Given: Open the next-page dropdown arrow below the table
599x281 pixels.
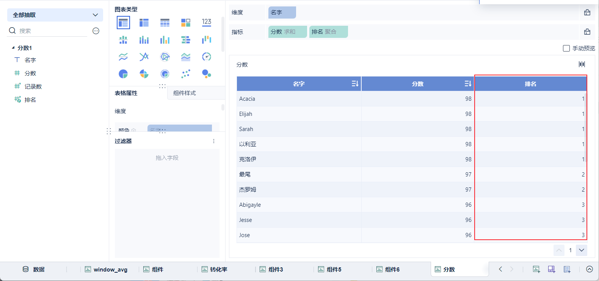Looking at the screenshot, I should tap(582, 250).
